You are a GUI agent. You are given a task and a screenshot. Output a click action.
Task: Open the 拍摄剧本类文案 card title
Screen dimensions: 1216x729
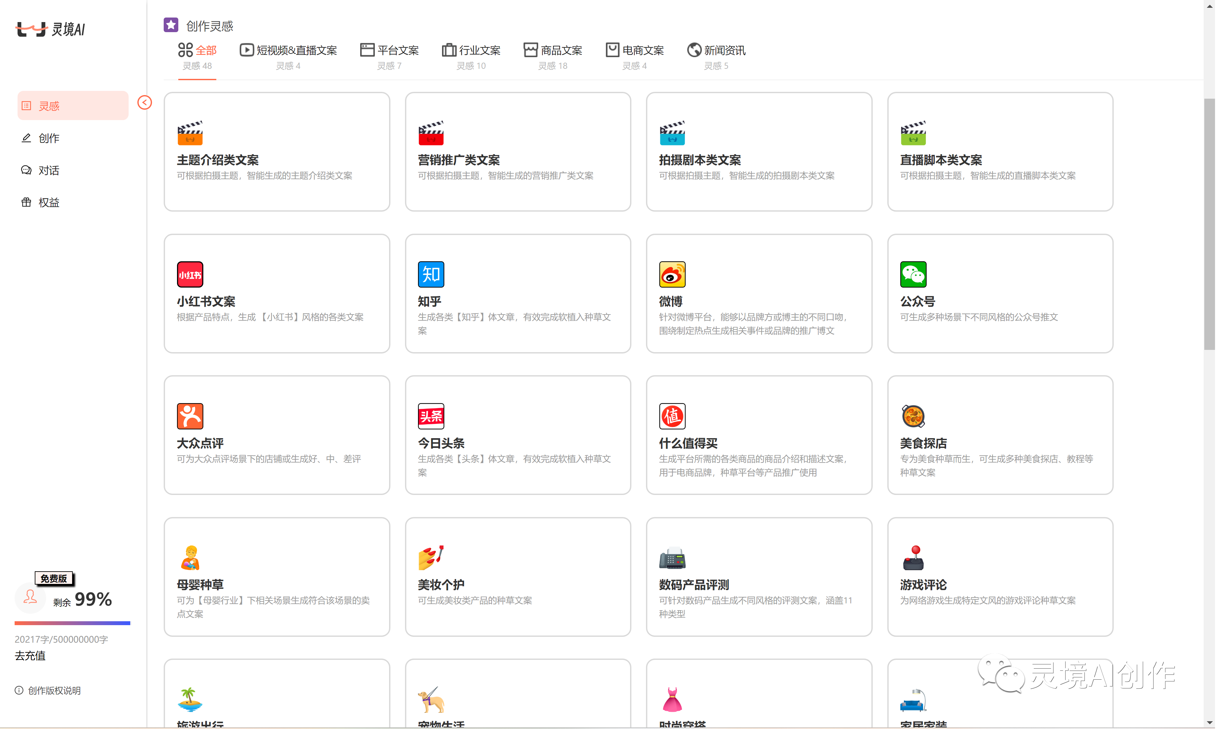[700, 160]
